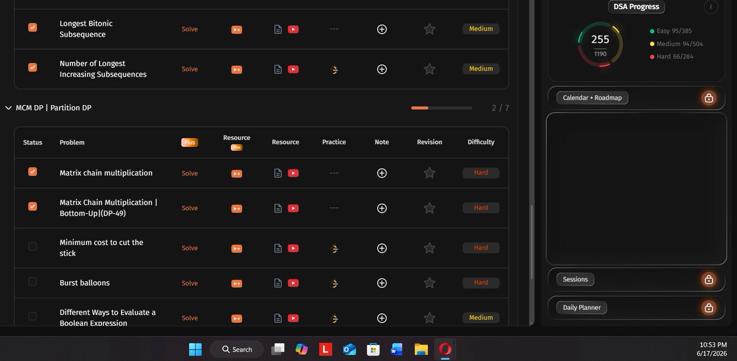This screenshot has width=737, height=361.
Task: Click the Opera browser taskbar icon
Action: coord(445,349)
